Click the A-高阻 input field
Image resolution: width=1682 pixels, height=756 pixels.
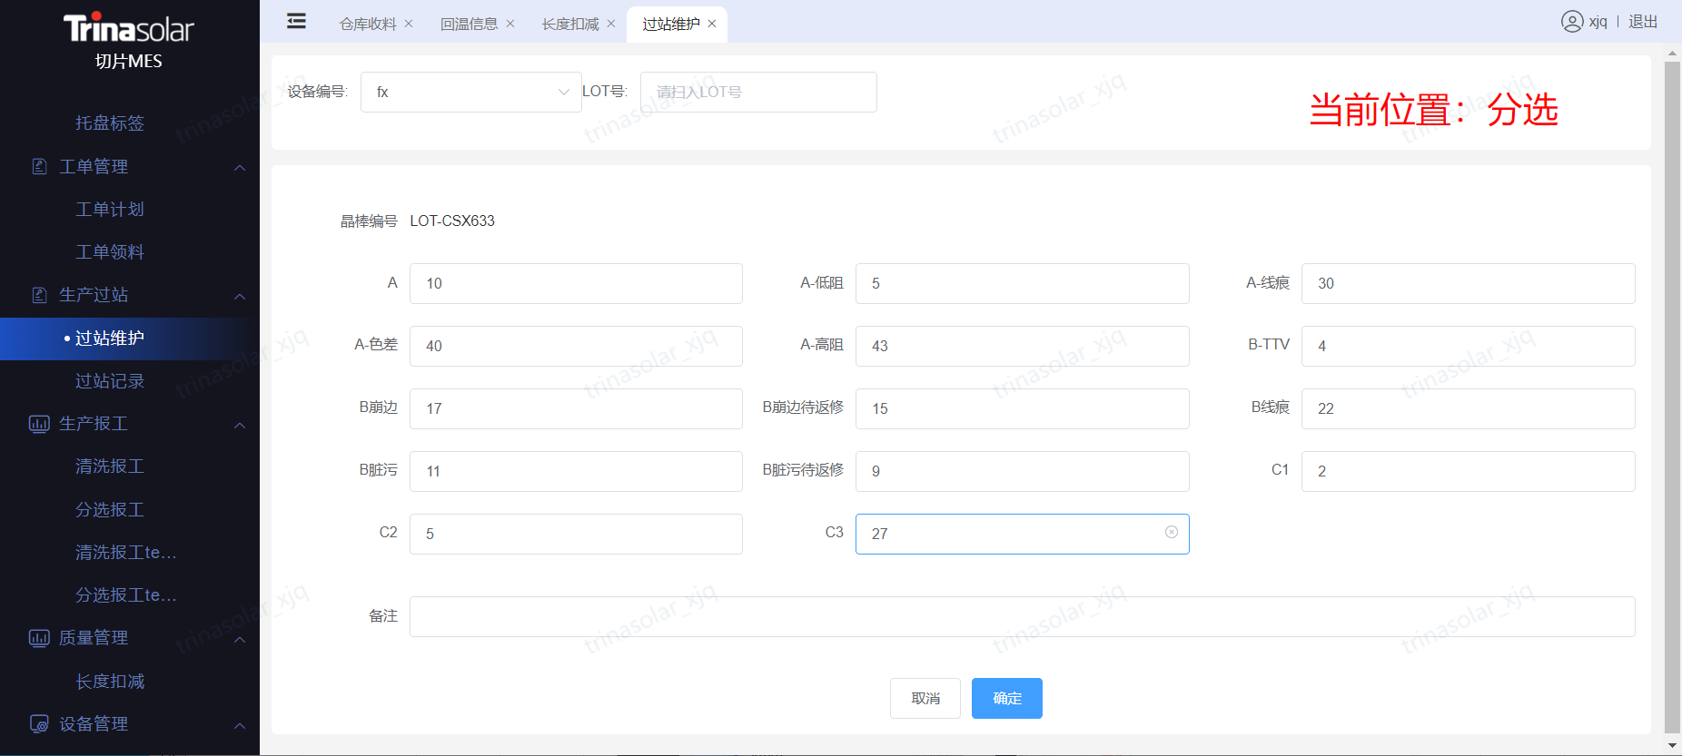point(1023,346)
